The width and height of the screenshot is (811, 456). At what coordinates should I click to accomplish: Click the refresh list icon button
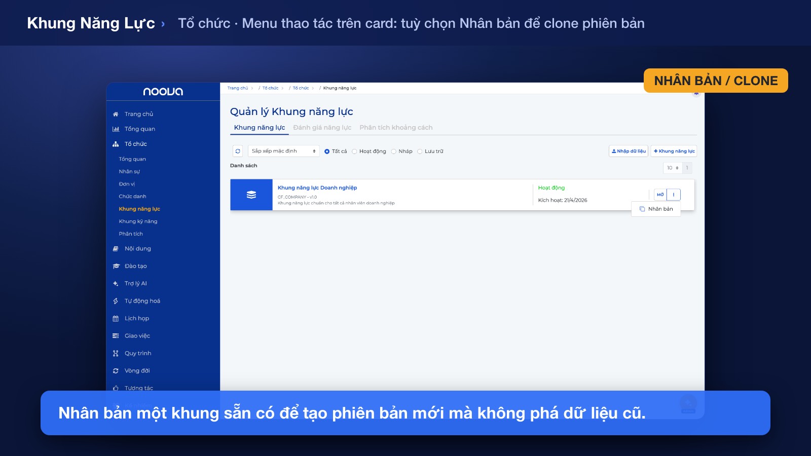[238, 151]
